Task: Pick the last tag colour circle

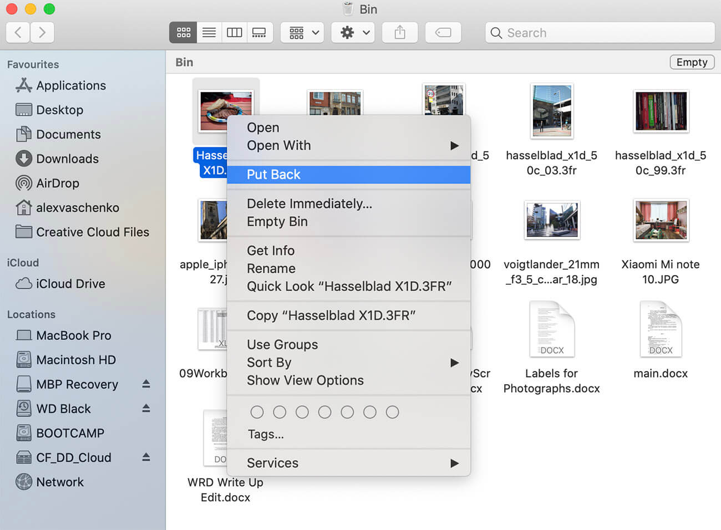Action: (x=392, y=412)
